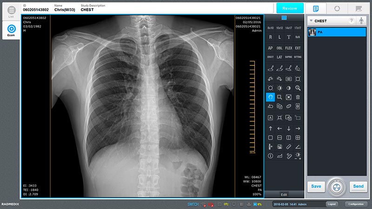Select the pan hand tool
Viewport: 372px width, 209px height.
[x=270, y=97]
